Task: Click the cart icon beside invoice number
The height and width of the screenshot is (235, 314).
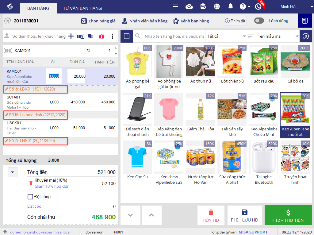Action: click(8, 21)
